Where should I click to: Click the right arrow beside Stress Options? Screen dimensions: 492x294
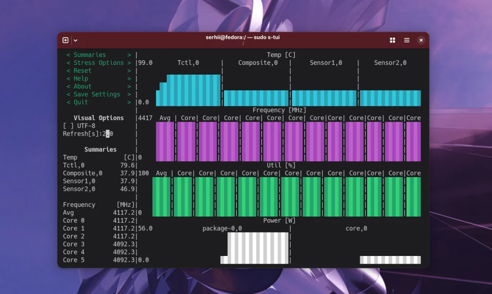coord(129,63)
